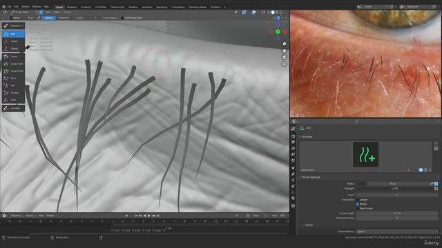The image size is (442, 248).
Task: Open the Texture properties tab
Action: tap(293, 205)
